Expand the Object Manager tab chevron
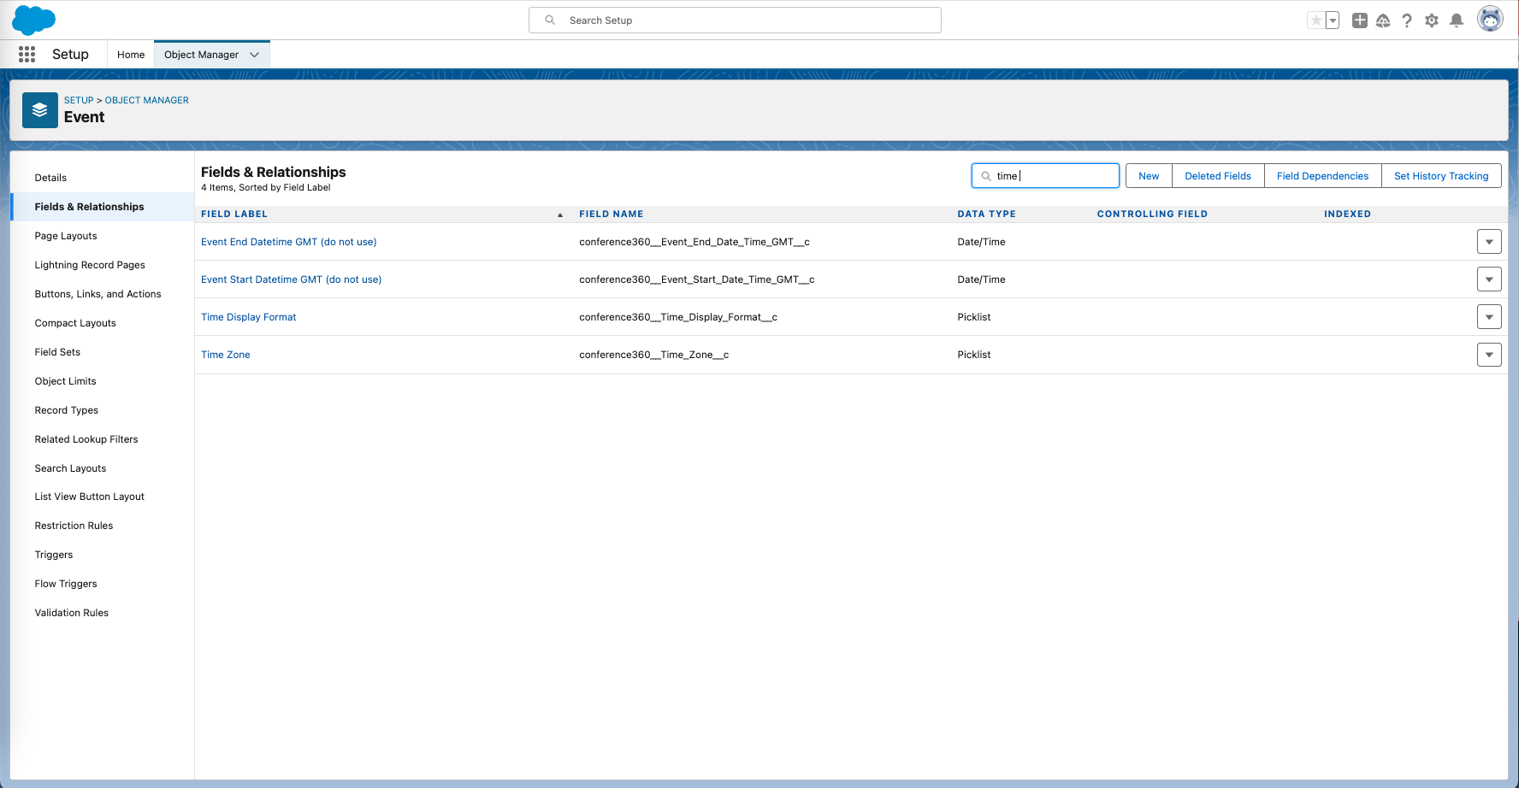Image resolution: width=1519 pixels, height=788 pixels. pos(254,55)
